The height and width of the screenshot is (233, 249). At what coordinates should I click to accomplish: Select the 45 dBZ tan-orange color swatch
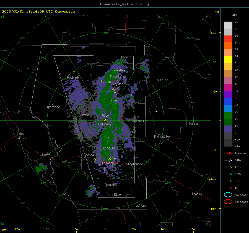228,74
